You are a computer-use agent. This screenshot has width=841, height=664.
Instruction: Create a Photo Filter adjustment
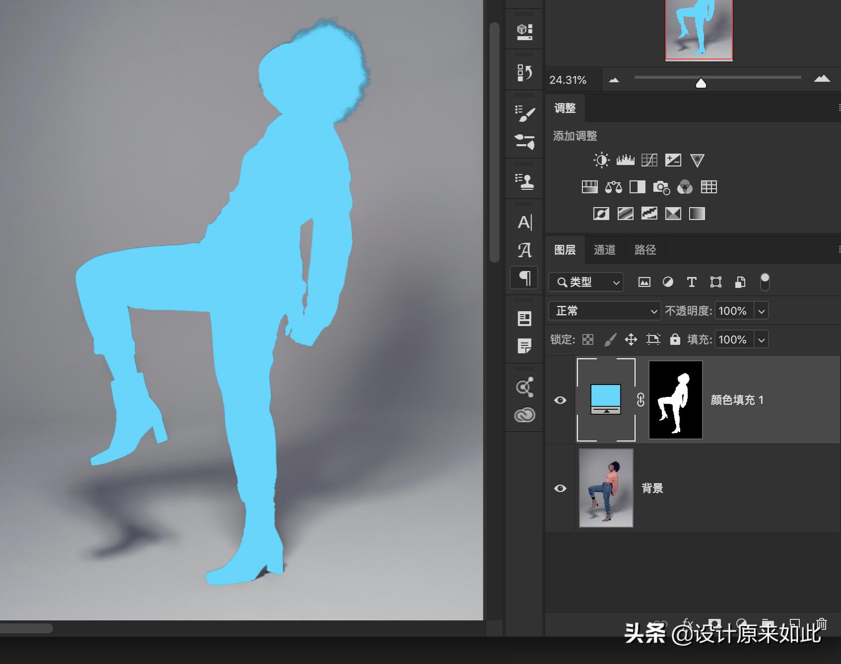pos(661,187)
